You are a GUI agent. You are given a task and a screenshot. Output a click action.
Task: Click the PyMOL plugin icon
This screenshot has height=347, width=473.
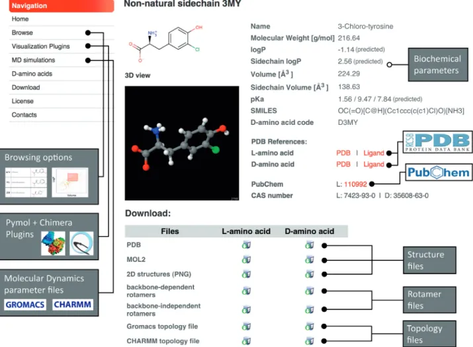[x=53, y=243]
